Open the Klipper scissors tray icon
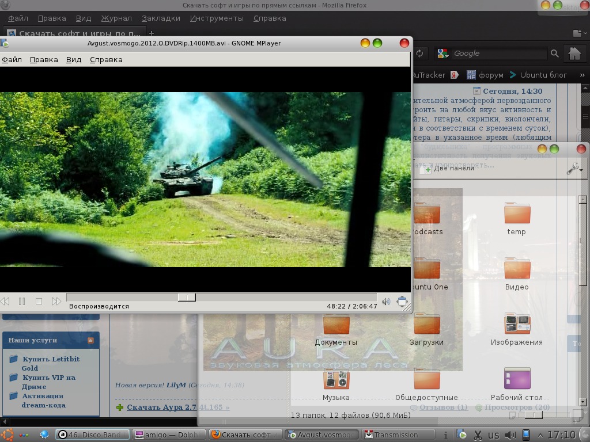Image resolution: width=590 pixels, height=442 pixels. point(478,435)
